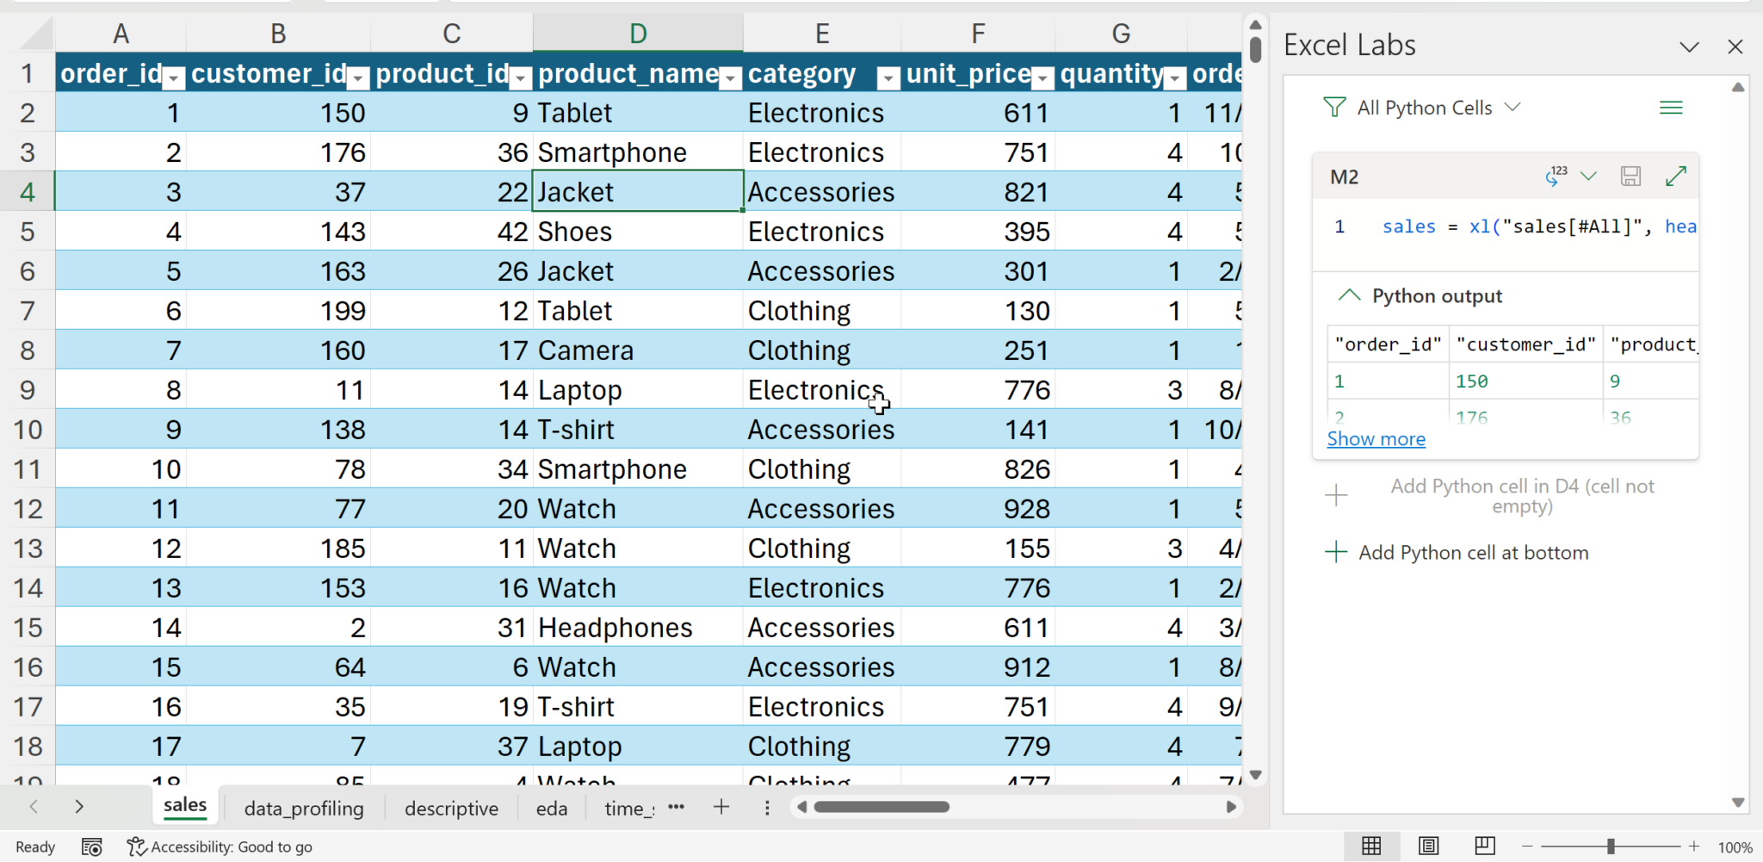Click Add Python cell at bottom
Viewport: 1763px width, 862px height.
click(x=1457, y=553)
